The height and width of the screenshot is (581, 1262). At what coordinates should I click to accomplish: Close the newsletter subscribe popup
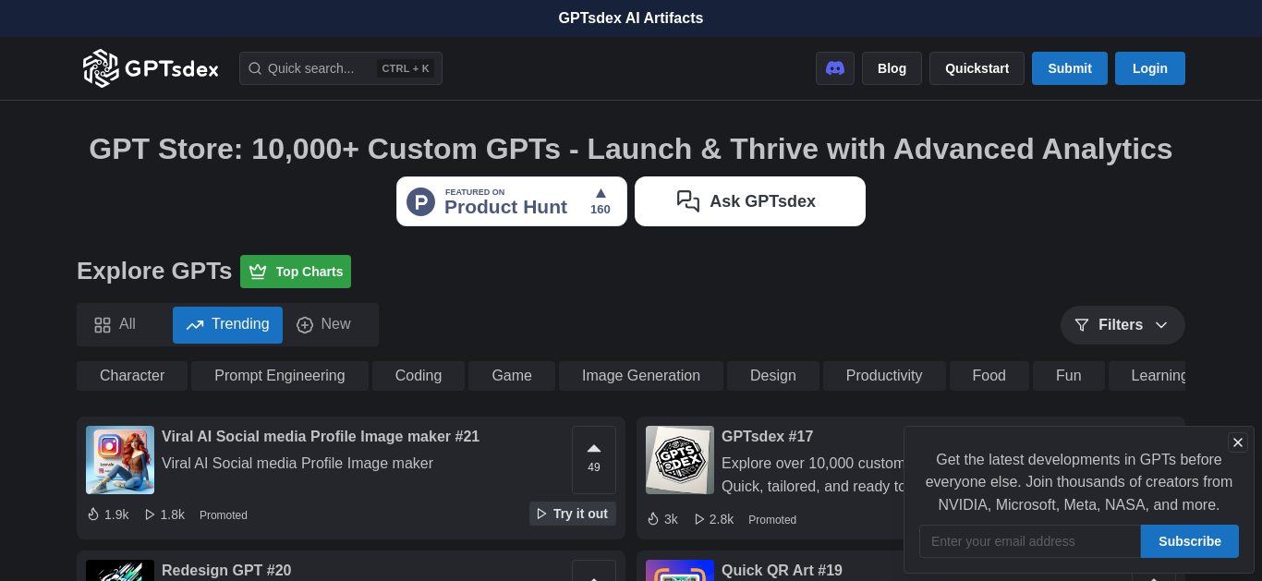tap(1238, 442)
